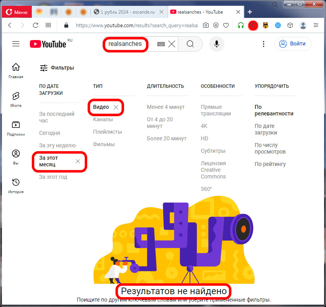
Task: Remove the Видео type filter
Action: (x=116, y=107)
